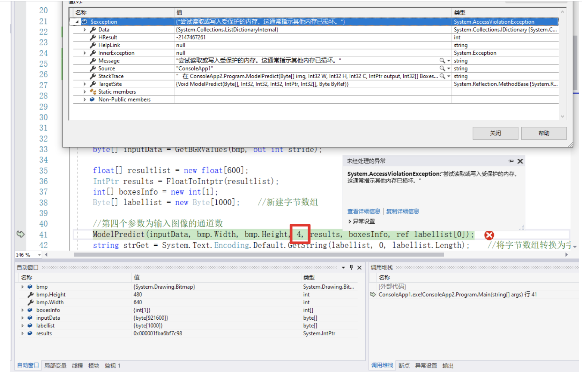This screenshot has height=372, width=582.
Task: Click 值 column header in exception dialog
Action: point(313,13)
